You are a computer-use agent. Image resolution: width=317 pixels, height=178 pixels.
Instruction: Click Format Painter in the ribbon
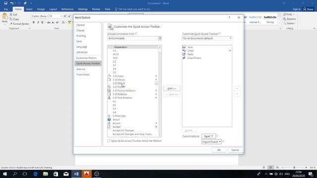click(19, 24)
